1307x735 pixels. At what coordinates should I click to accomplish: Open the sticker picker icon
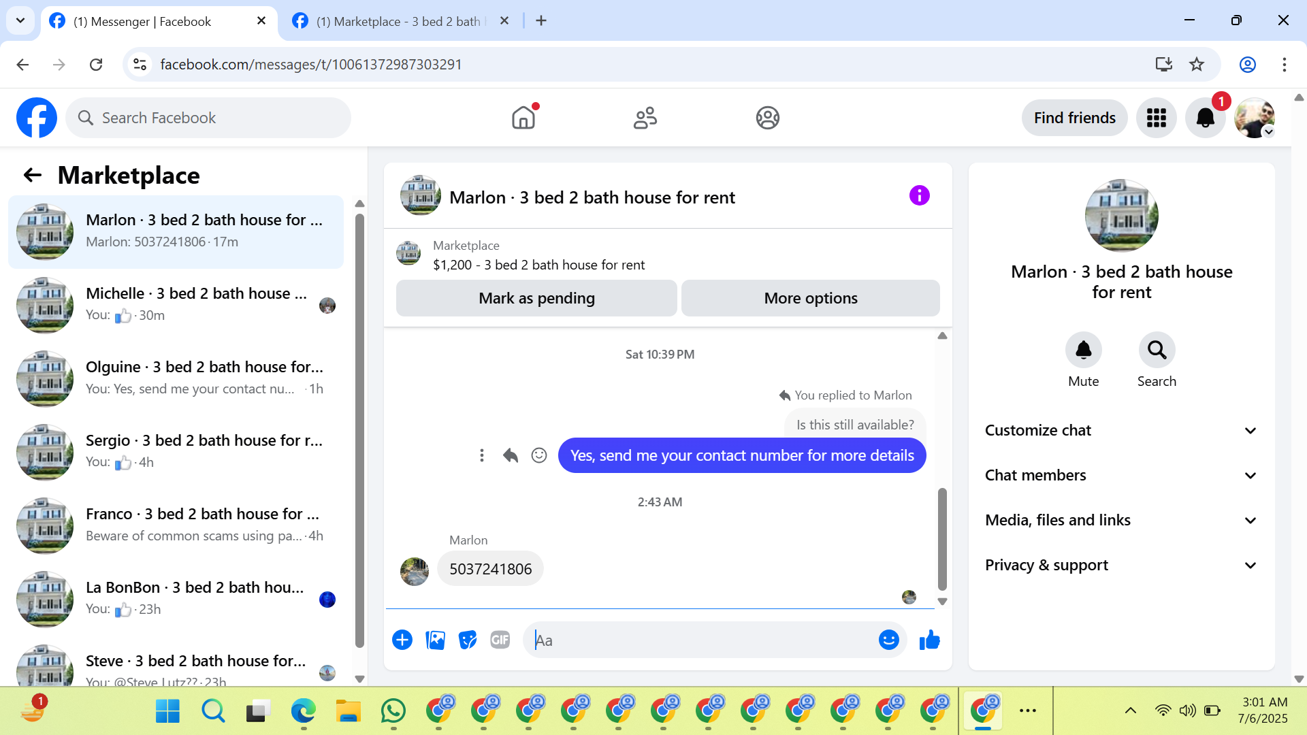pos(468,640)
